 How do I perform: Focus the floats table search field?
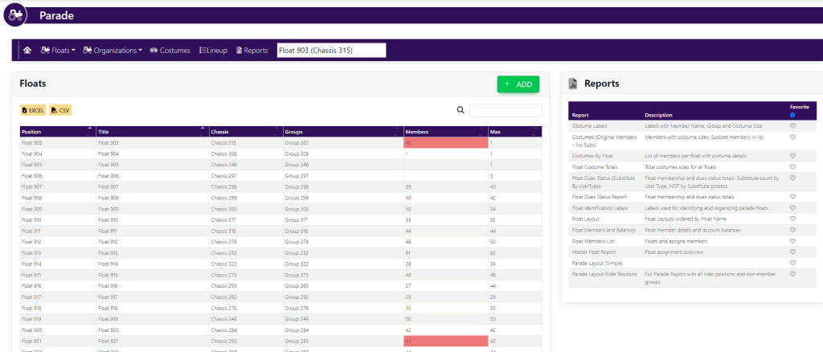click(x=505, y=110)
